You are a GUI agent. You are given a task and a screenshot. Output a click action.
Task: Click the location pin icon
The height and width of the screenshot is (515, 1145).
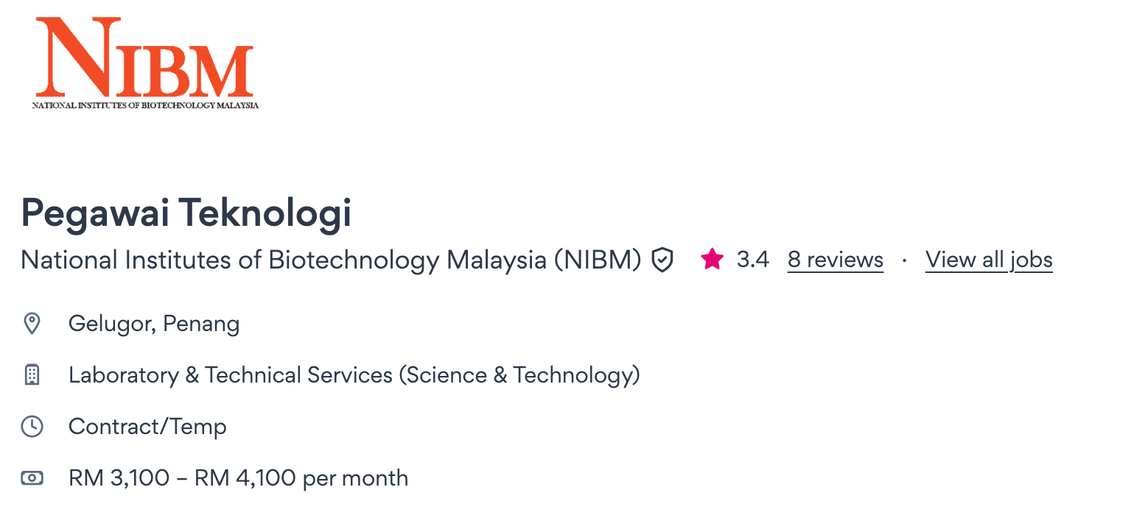pyautogui.click(x=32, y=324)
